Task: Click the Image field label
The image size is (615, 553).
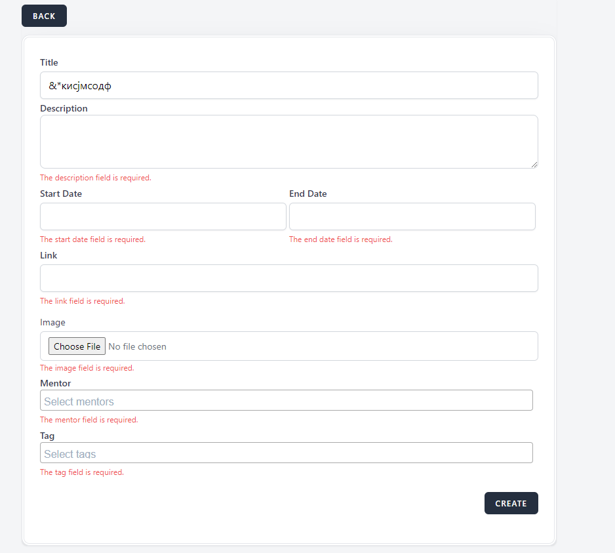Action: (52, 322)
